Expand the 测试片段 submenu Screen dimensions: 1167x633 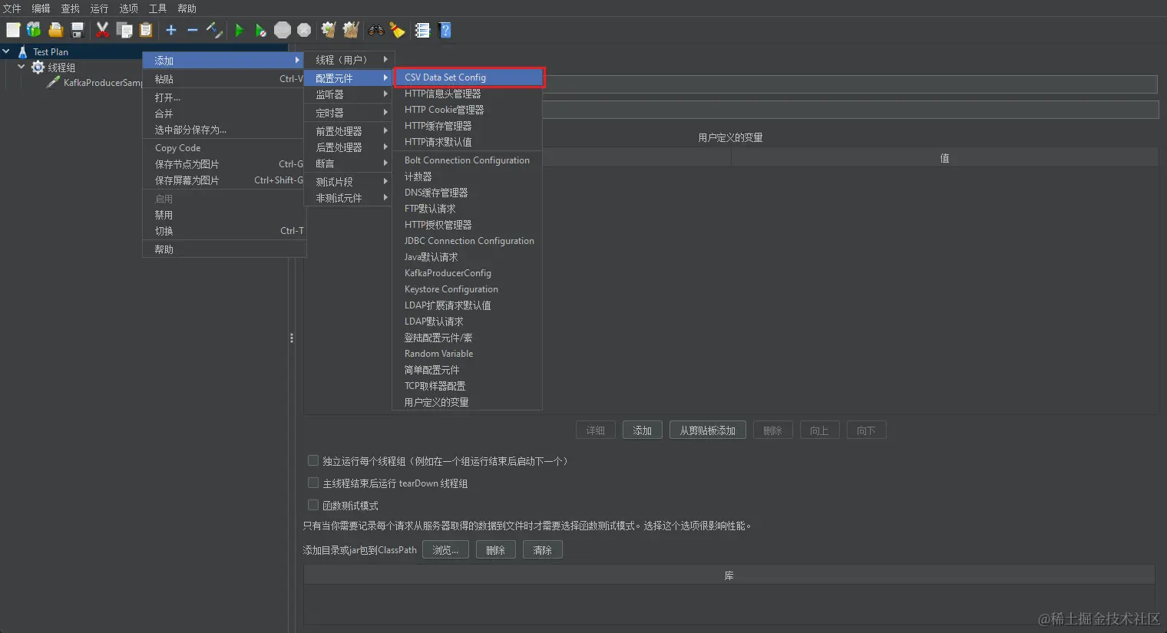click(x=349, y=182)
